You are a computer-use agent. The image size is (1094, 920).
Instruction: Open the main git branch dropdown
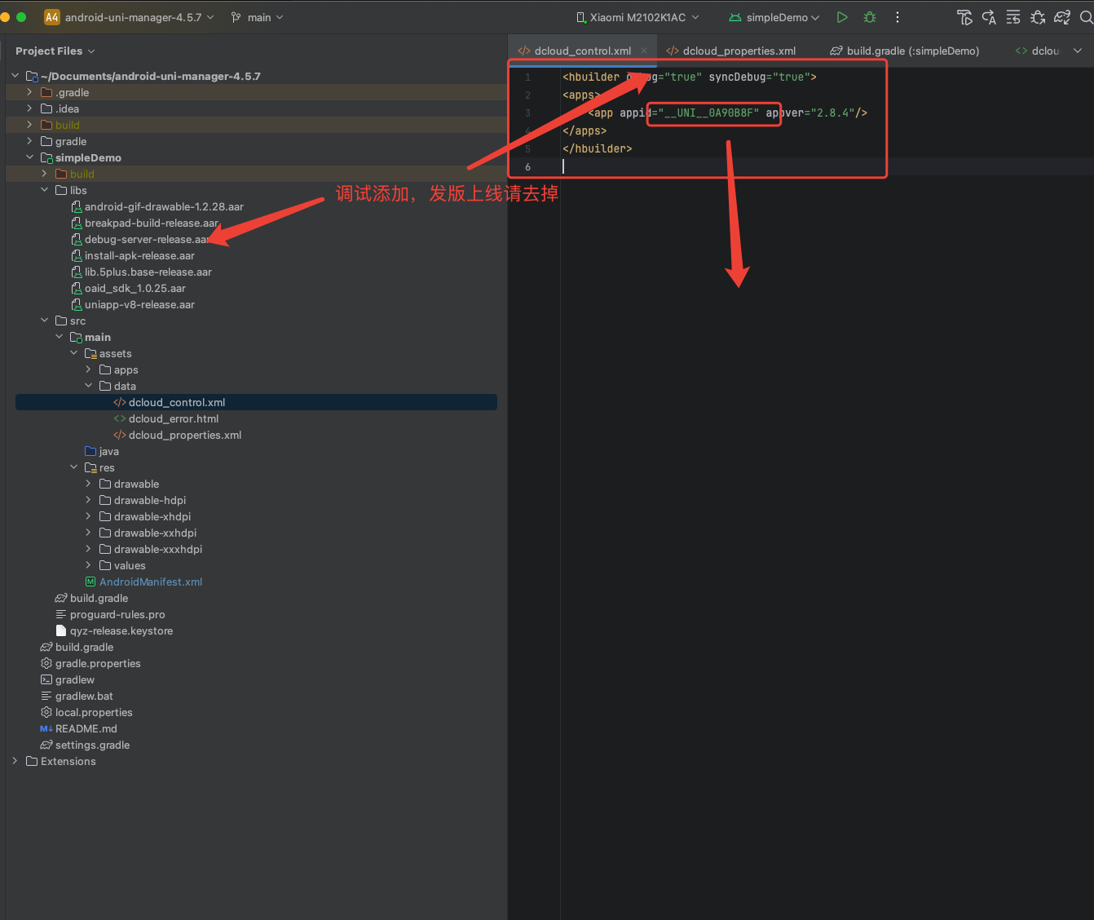[258, 17]
